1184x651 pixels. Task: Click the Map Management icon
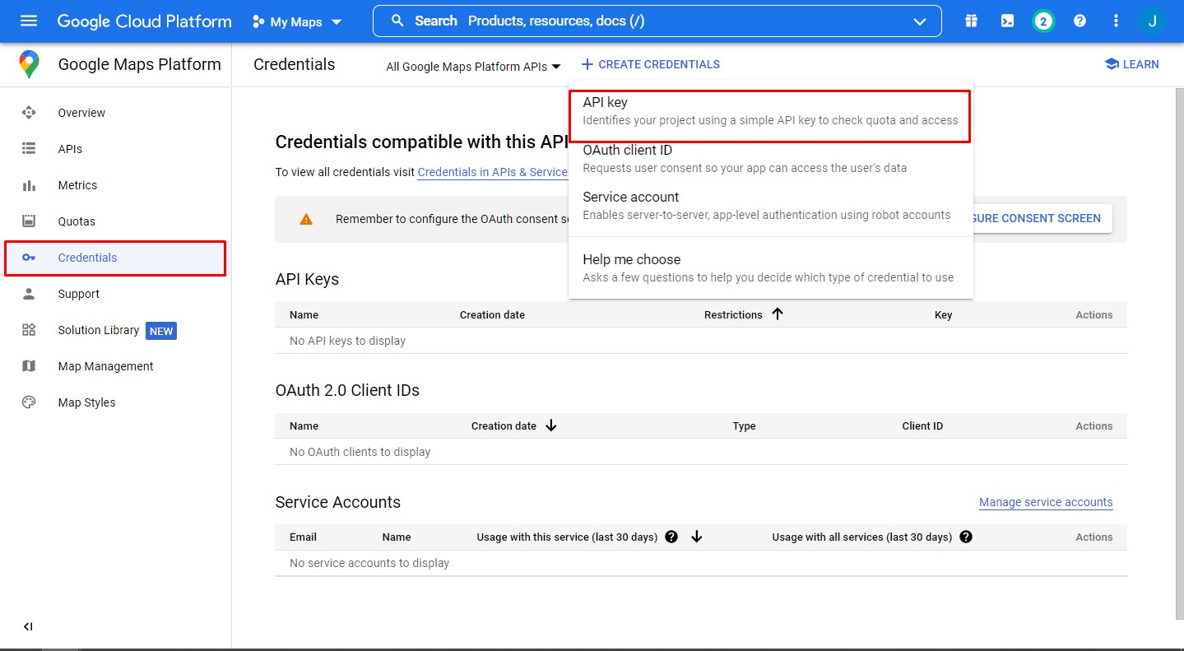(29, 366)
